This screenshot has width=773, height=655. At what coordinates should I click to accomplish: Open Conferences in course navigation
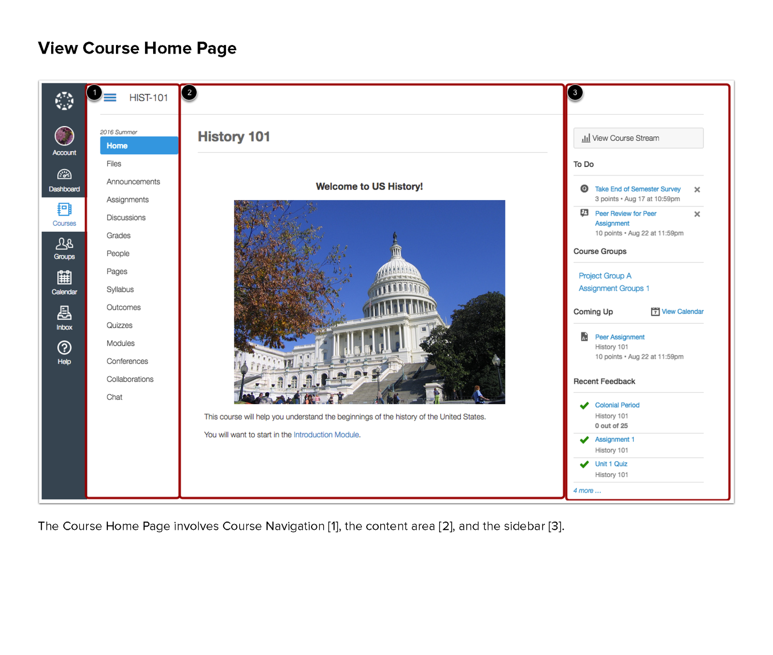[x=128, y=361]
